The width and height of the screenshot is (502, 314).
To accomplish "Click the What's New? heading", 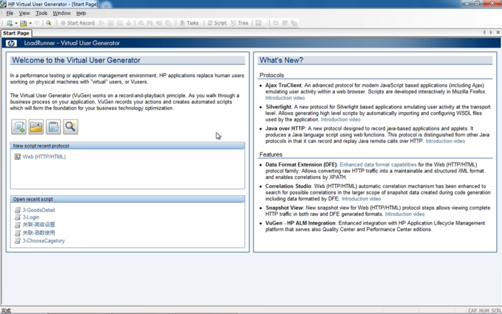I will pos(281,60).
